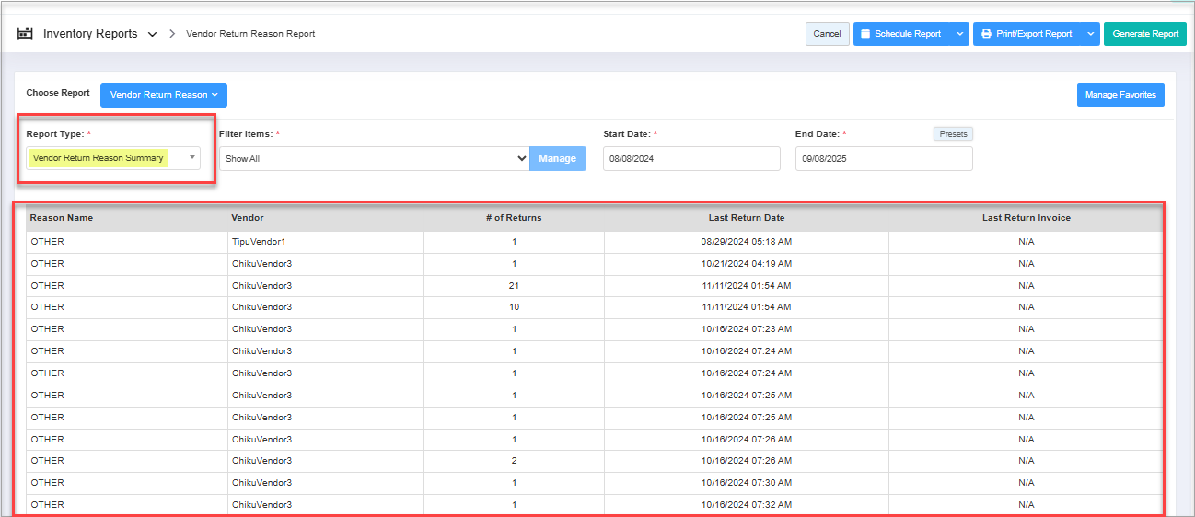This screenshot has width=1195, height=517.
Task: Click the calendar icon on Schedule Report
Action: [x=865, y=34]
